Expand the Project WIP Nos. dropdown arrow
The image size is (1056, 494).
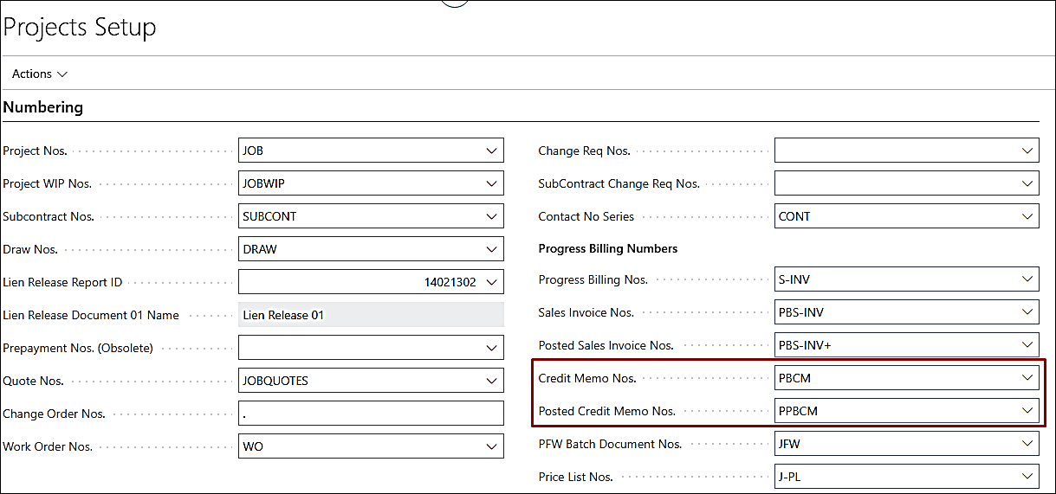pos(492,183)
